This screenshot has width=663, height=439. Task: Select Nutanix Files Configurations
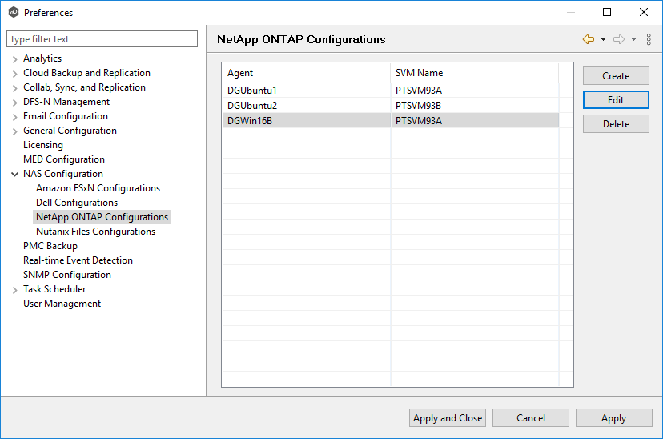click(95, 232)
